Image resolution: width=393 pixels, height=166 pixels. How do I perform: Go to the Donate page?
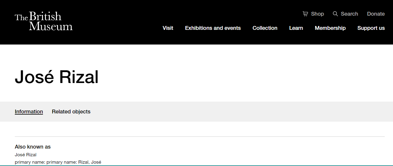[x=376, y=14]
